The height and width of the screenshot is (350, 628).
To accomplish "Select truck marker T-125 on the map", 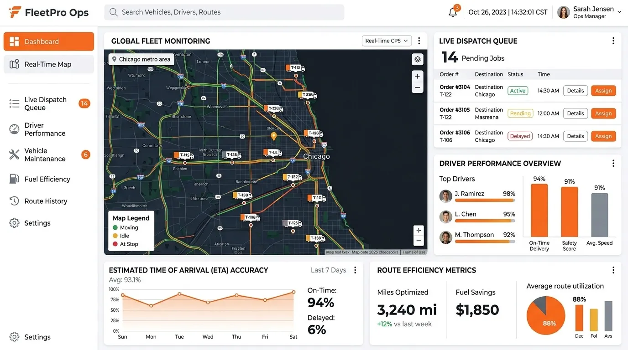I will 292,223.
